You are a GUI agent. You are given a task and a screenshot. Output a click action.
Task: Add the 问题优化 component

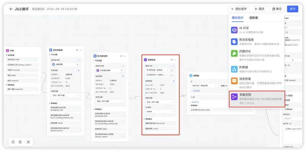pyautogui.click(x=256, y=55)
